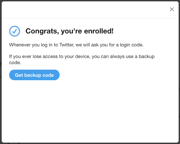Click the word "backup" in the paragraph text
The image size is (180, 144).
[x=147, y=56]
